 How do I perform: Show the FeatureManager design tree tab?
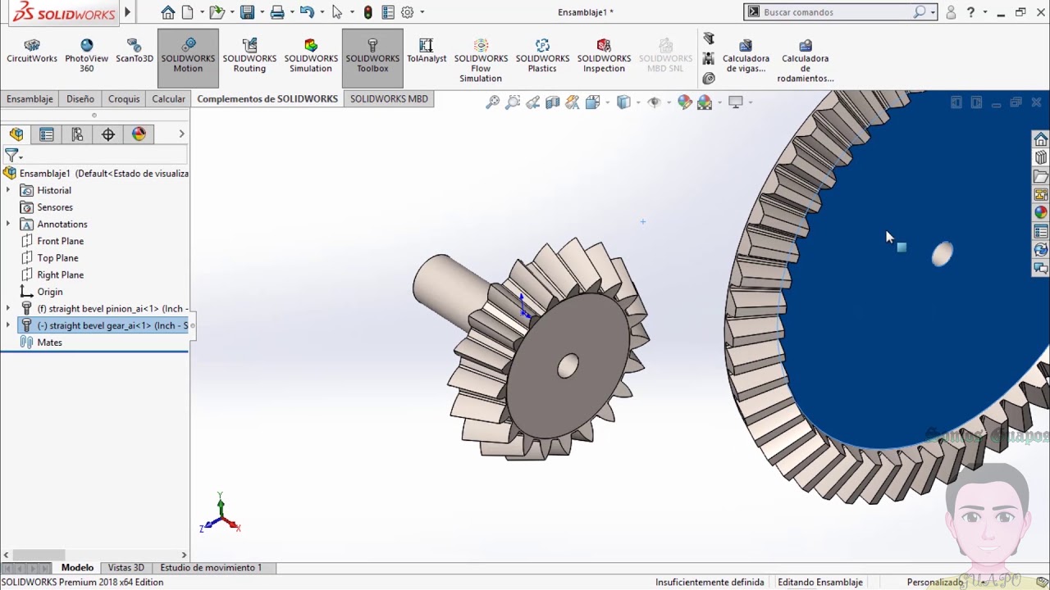(x=16, y=134)
